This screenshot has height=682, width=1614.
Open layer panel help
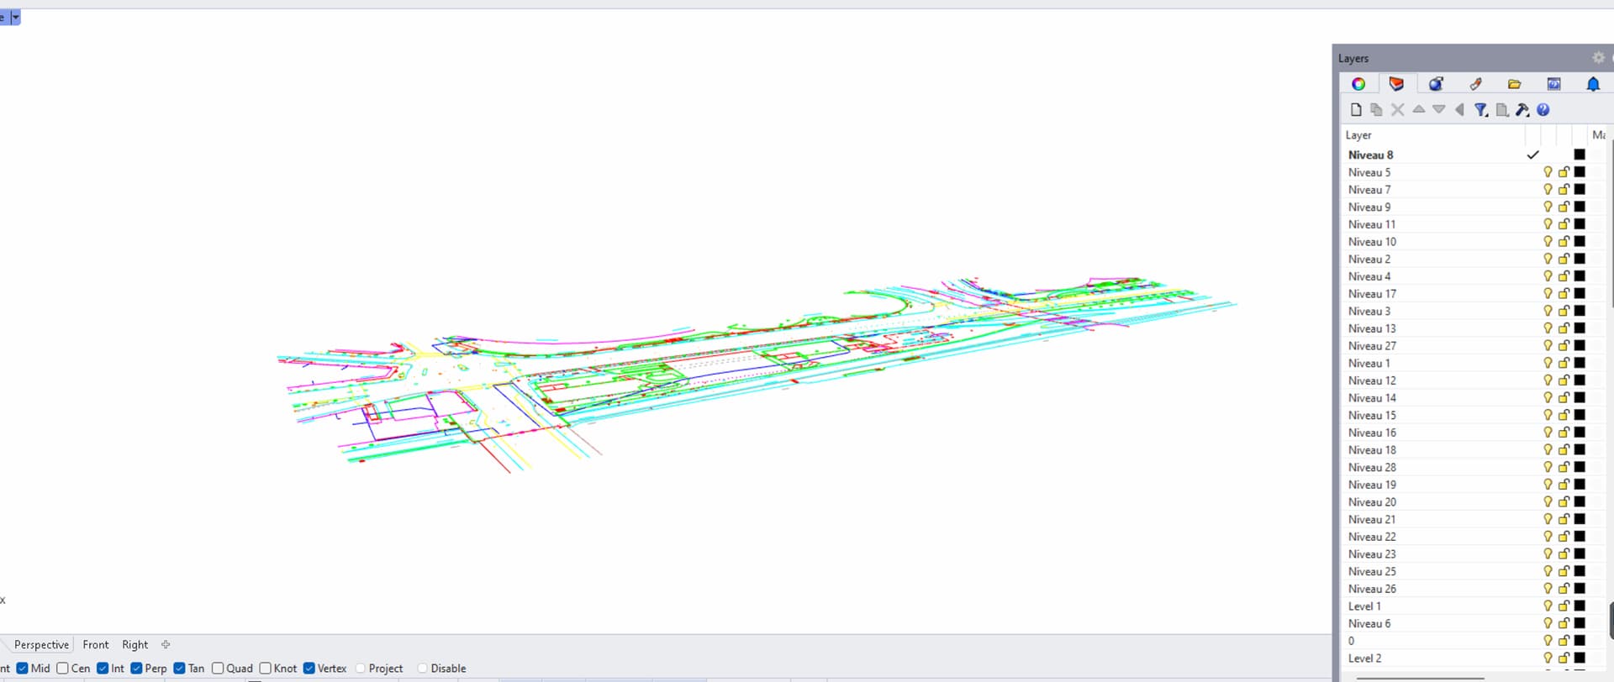point(1543,110)
